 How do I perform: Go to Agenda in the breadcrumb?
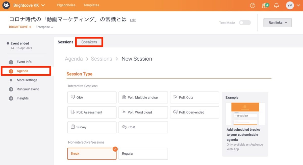click(74, 59)
